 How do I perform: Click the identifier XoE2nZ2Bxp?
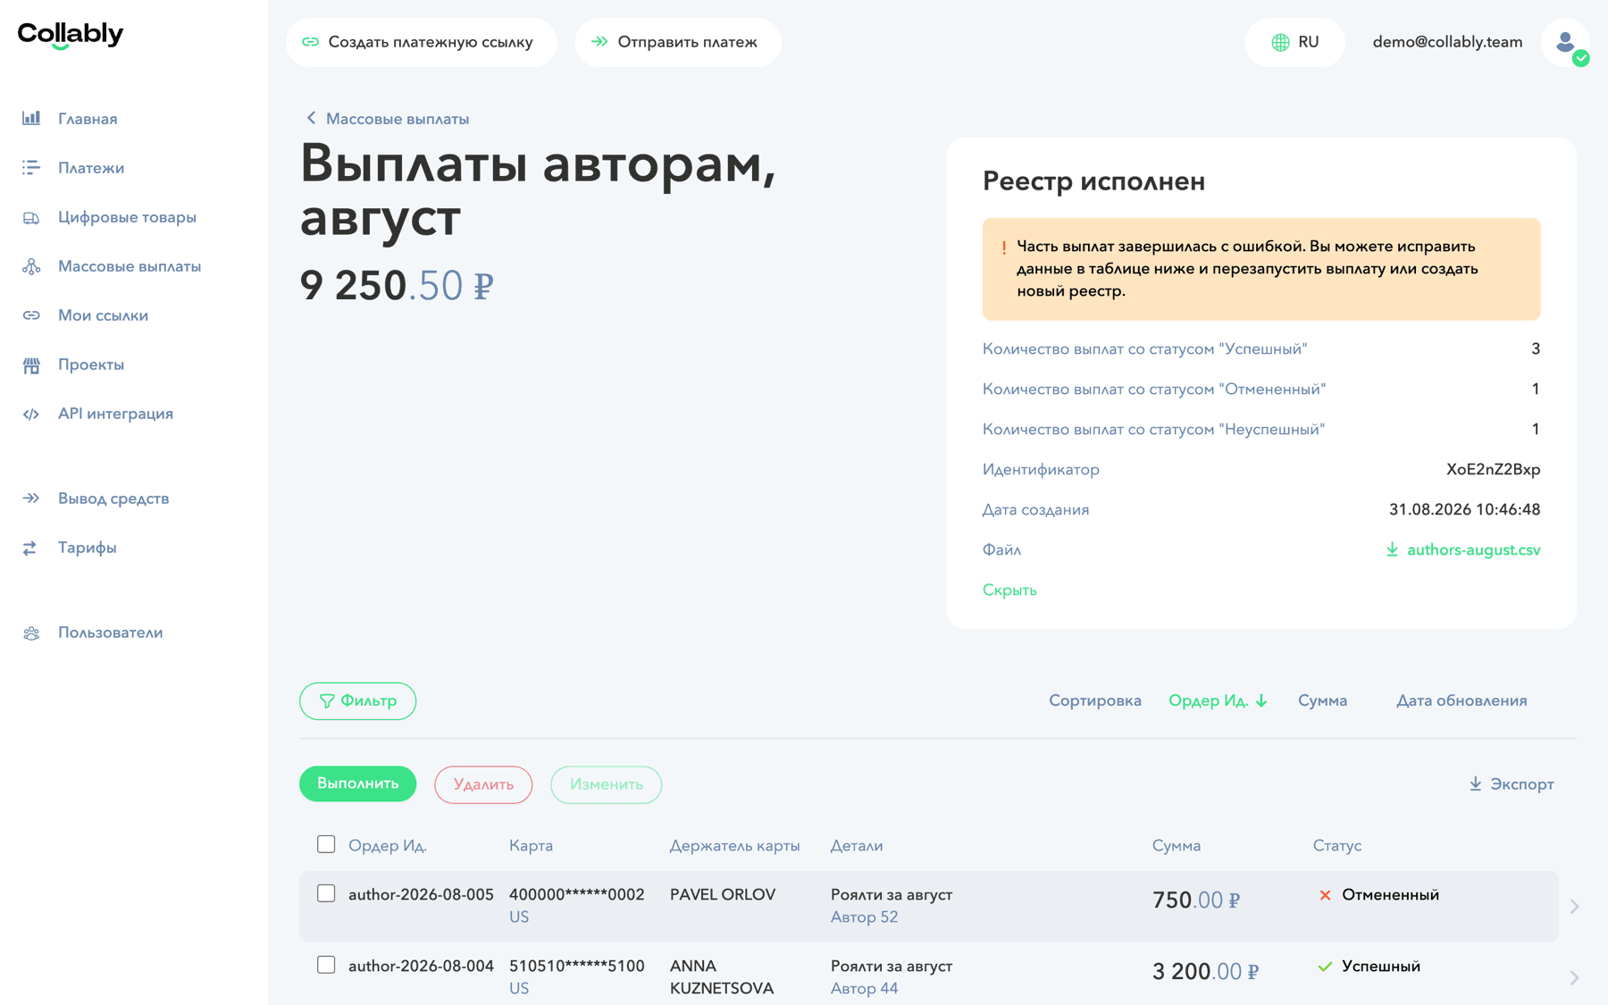coord(1493,469)
